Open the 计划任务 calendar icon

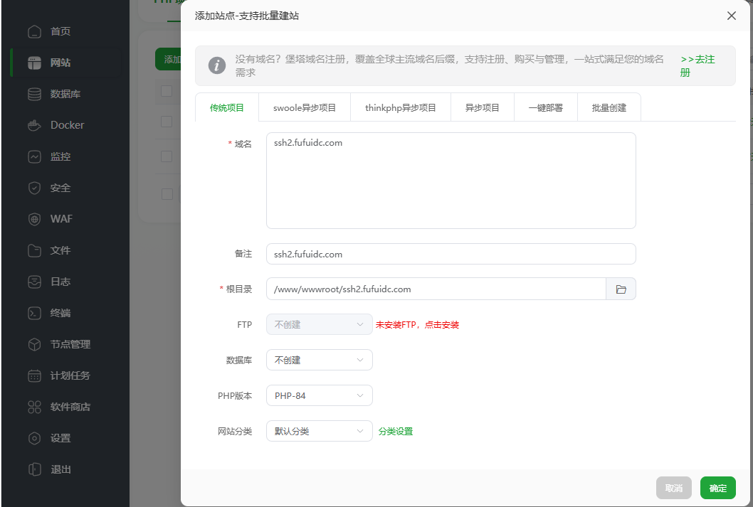coord(35,375)
